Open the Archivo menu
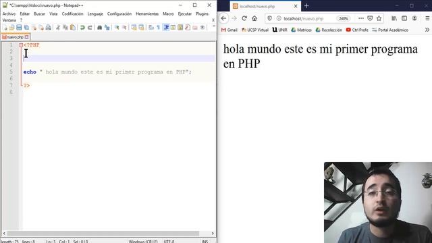Viewport: 432px width, 243px height. click(x=9, y=13)
